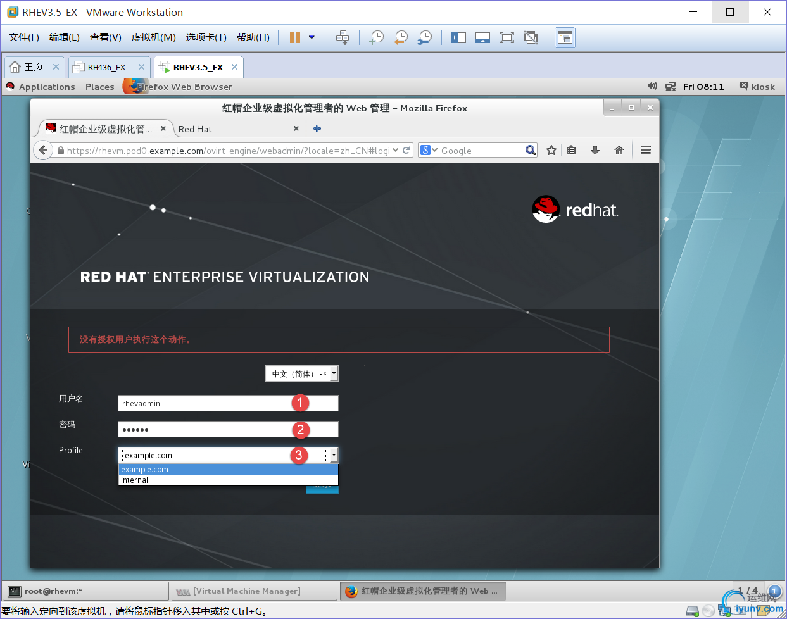Open root@rhevm terminal in taskbar
The height and width of the screenshot is (619, 787).
85,591
